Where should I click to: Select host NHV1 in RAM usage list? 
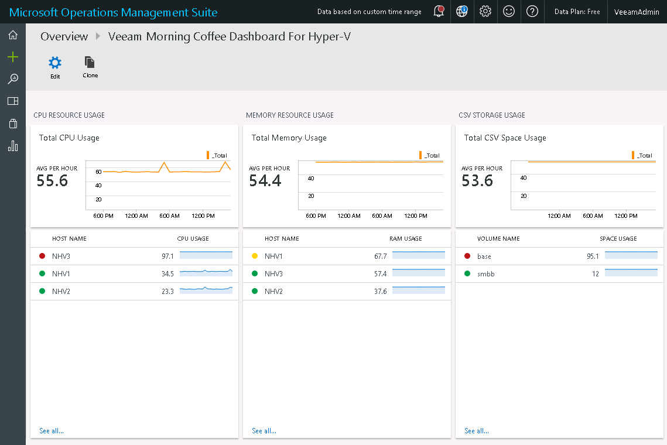point(347,256)
